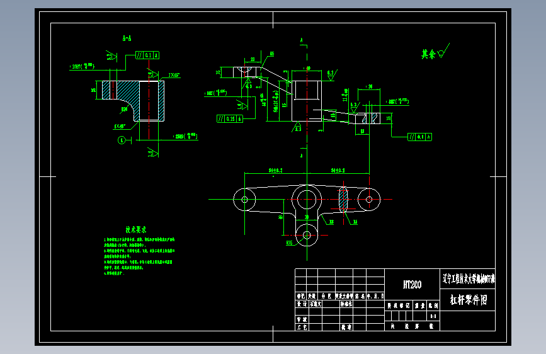The height and width of the screenshot is (354, 546).
Task: Select the 分区 header cell
Action: (326, 296)
